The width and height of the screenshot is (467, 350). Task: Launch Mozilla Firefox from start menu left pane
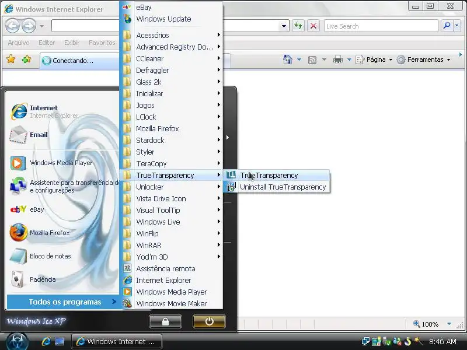(62, 233)
